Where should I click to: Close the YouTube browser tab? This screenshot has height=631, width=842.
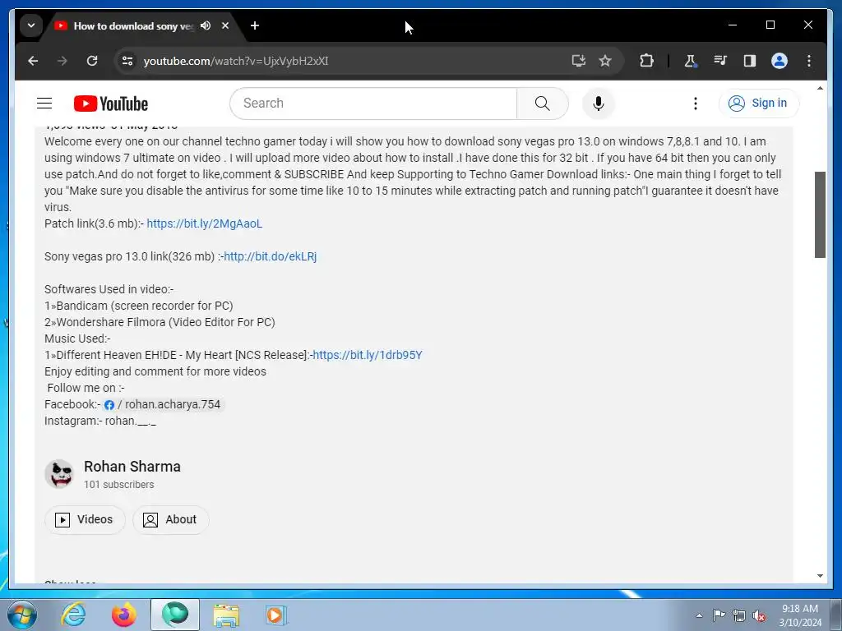(x=225, y=25)
